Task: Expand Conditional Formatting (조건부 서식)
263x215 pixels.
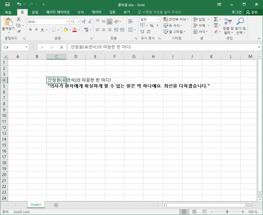Action: click(x=176, y=19)
